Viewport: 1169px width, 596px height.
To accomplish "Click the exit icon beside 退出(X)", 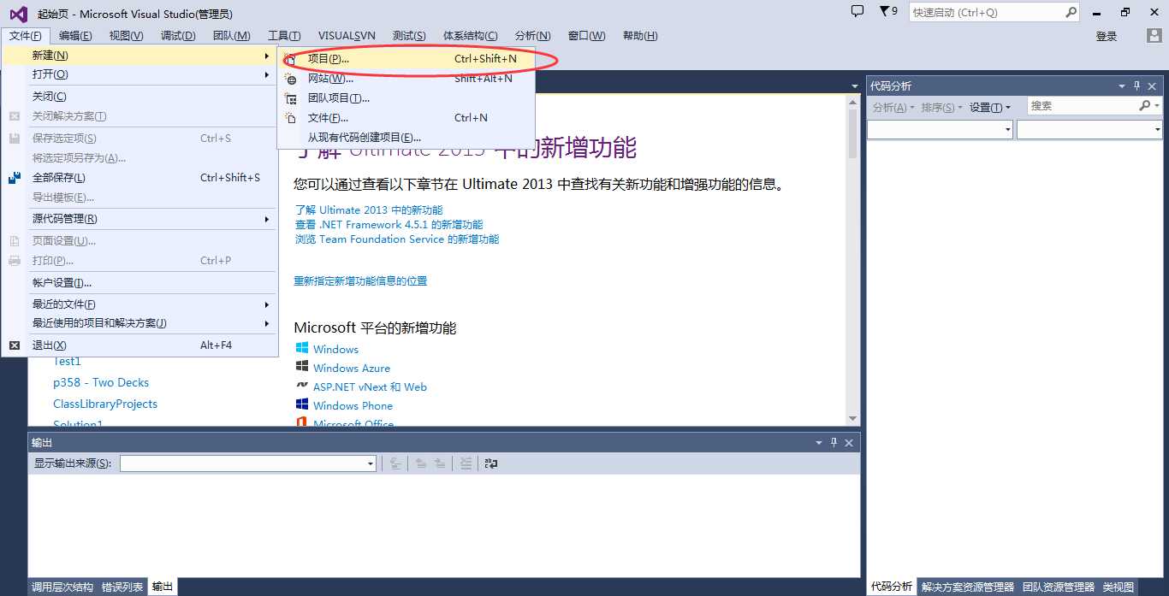I will 15,345.
